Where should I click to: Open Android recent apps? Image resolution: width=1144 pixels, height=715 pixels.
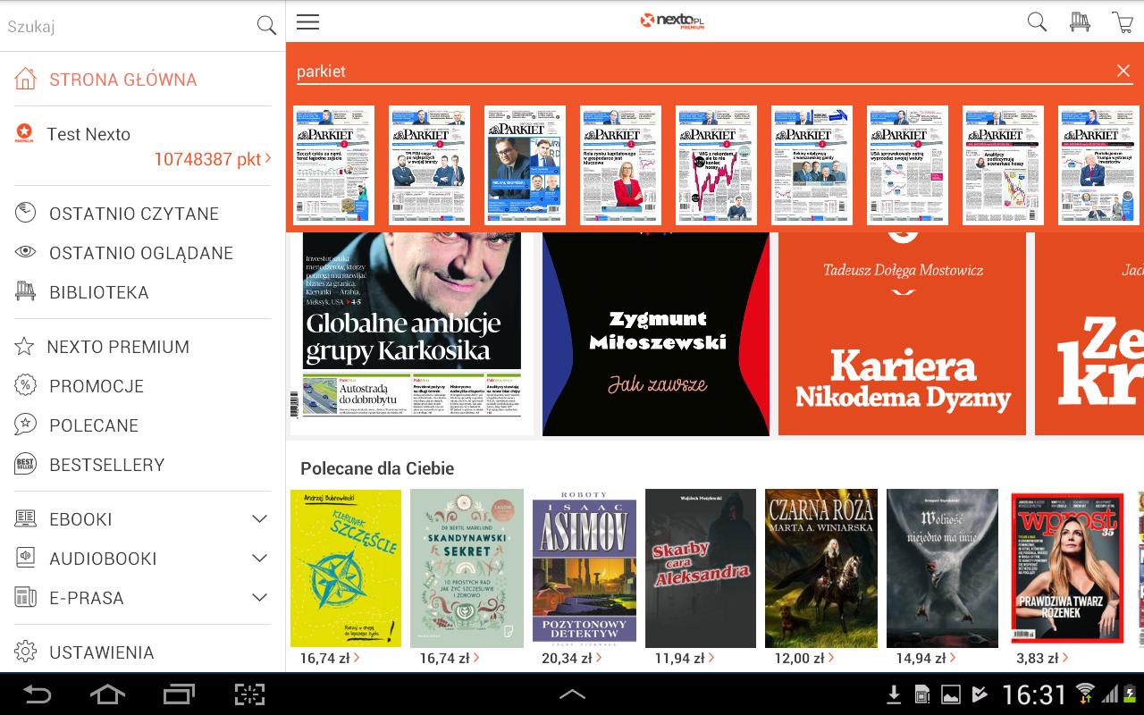[x=179, y=694]
